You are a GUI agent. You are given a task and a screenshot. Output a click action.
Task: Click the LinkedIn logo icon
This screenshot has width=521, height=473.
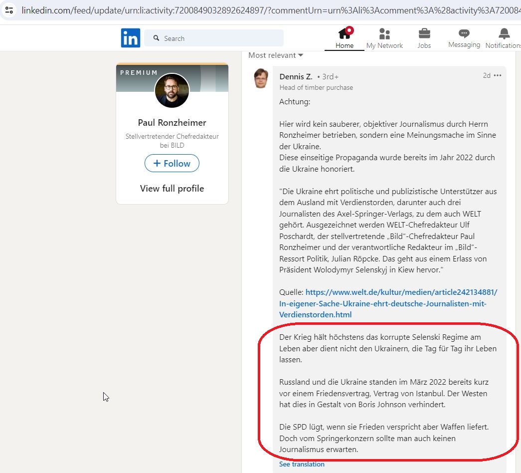coord(131,38)
